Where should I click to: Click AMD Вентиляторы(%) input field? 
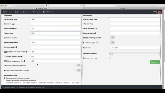55,47
